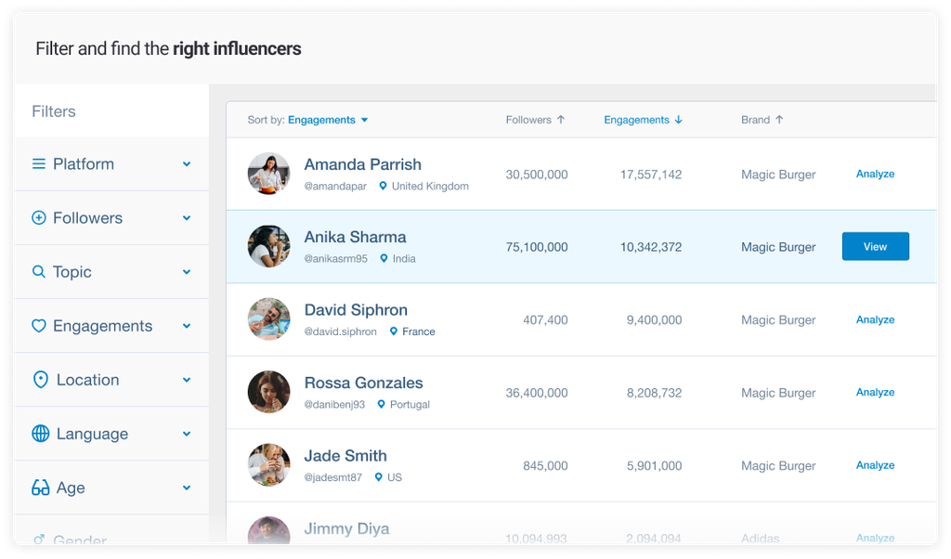The width and height of the screenshot is (951, 559).
Task: Click the Engagements heart icon
Action: [x=39, y=326]
